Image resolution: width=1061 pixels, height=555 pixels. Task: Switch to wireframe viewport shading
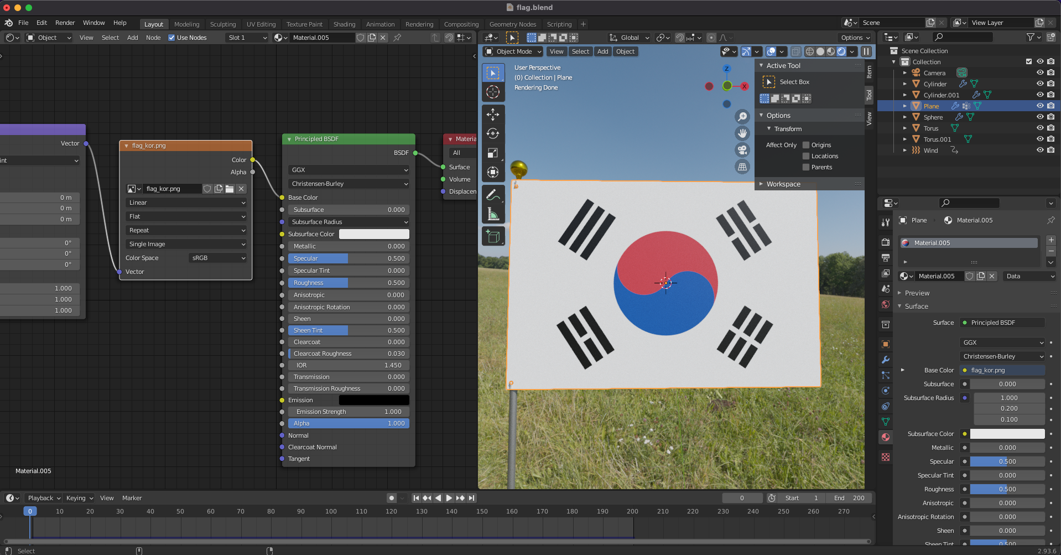pyautogui.click(x=810, y=51)
